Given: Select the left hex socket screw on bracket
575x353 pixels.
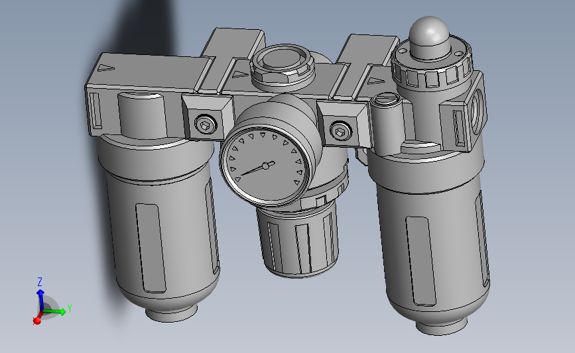Looking at the screenshot, I should [206, 125].
